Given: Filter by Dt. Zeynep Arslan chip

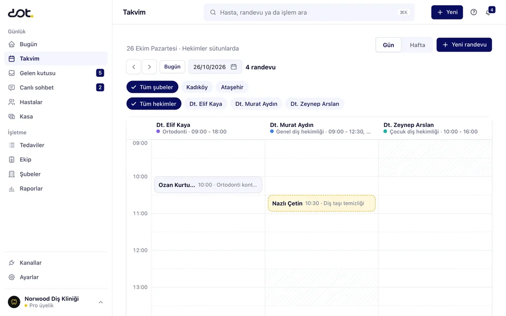Looking at the screenshot, I should pos(315,104).
